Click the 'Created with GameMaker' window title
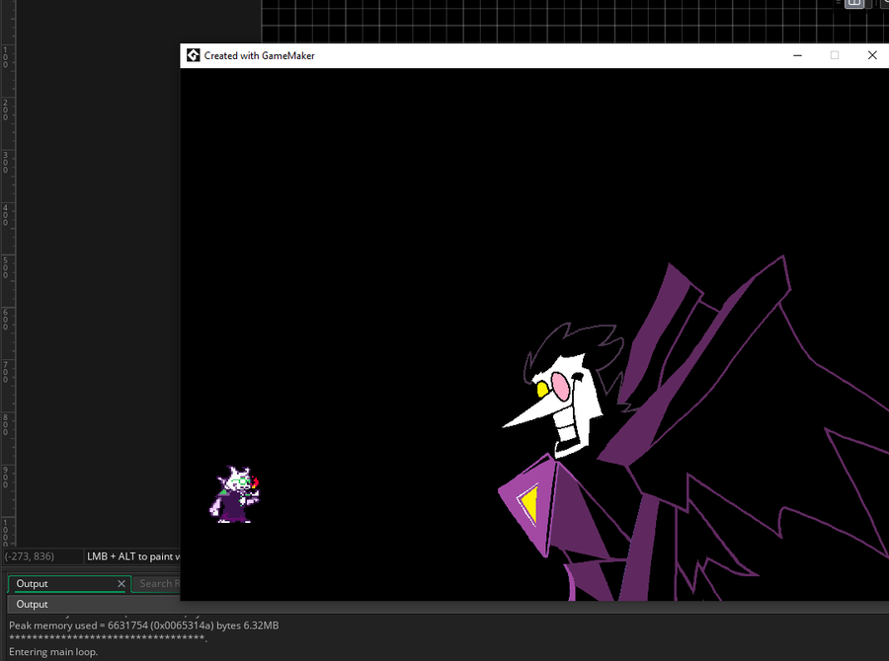 tap(259, 55)
